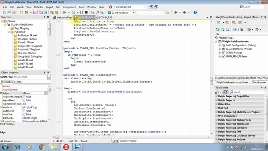Screen dimensions: 268x151
Task: Click the code editor horizontal scrollbar
Action: (x=131, y=137)
